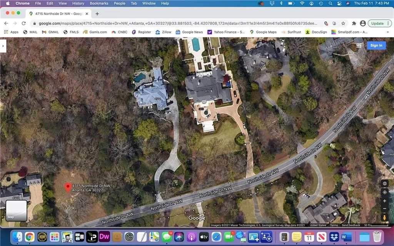Open the Zillow bookmark

click(163, 32)
